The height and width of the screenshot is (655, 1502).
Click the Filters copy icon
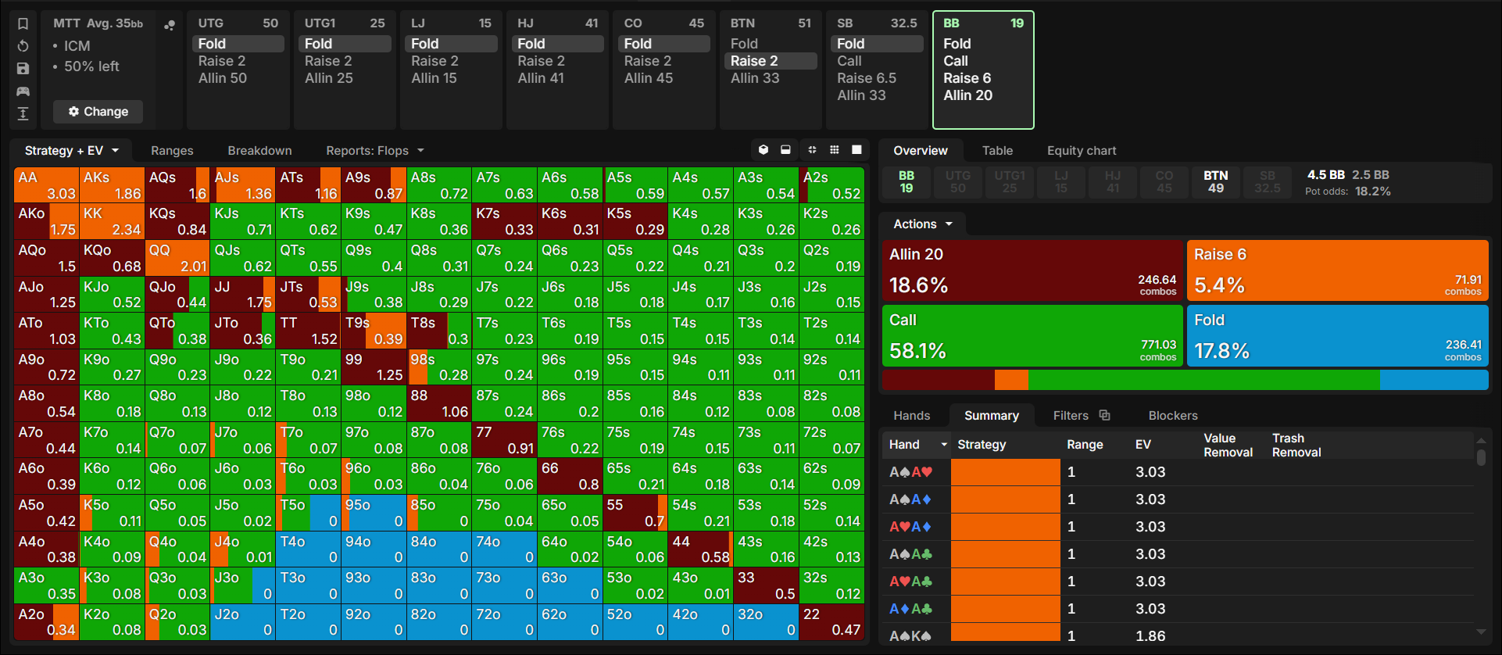[1104, 415]
